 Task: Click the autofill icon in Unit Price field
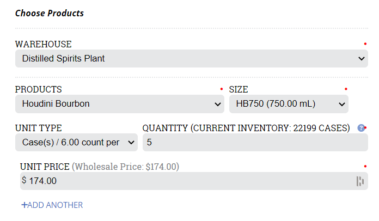click(360, 181)
